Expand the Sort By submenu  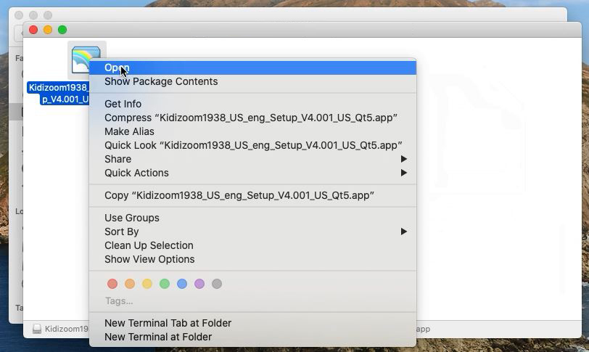(x=121, y=232)
